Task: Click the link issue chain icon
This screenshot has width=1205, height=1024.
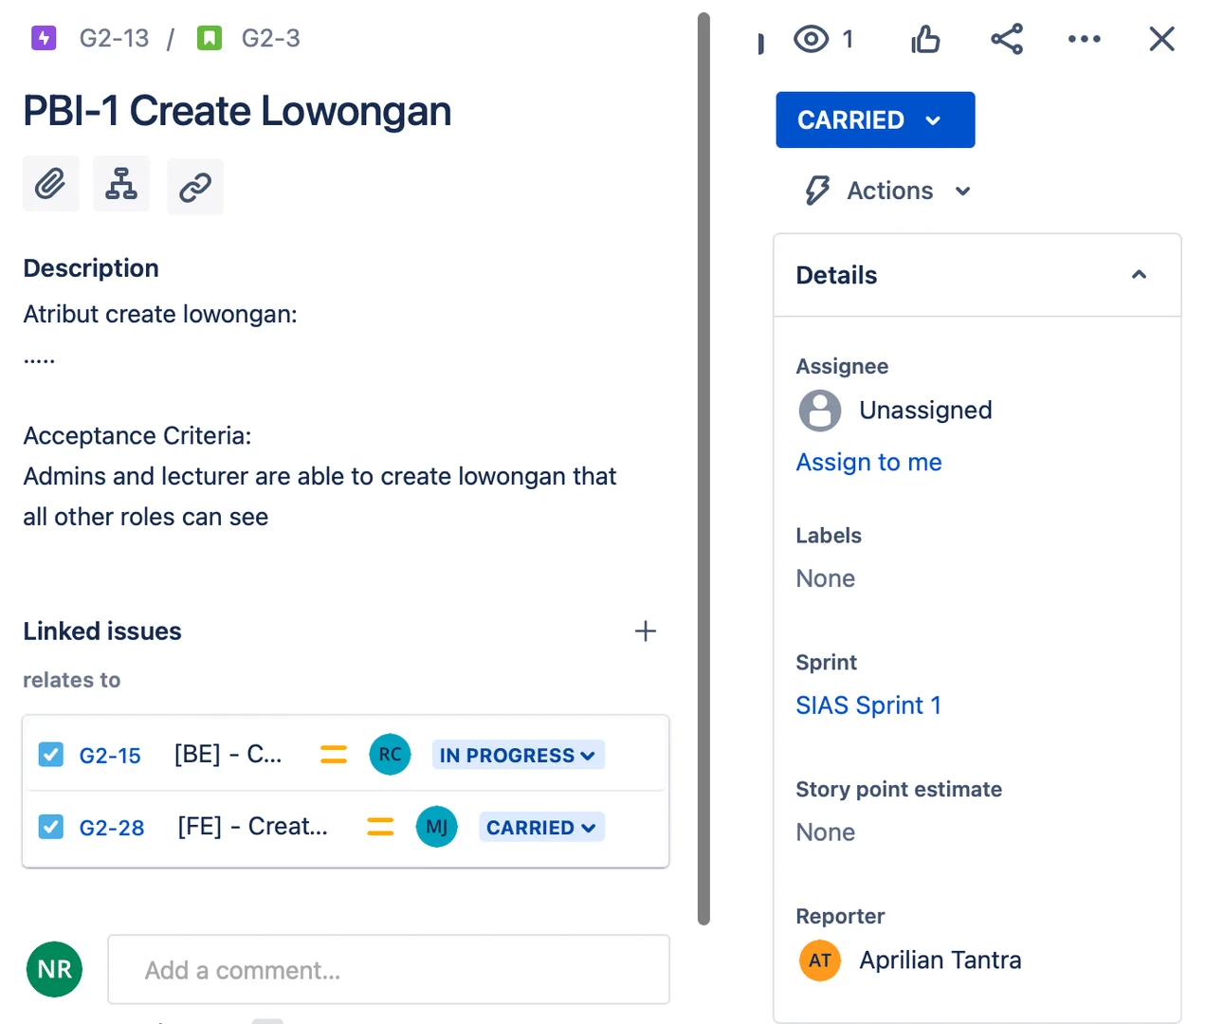Action: (x=195, y=187)
